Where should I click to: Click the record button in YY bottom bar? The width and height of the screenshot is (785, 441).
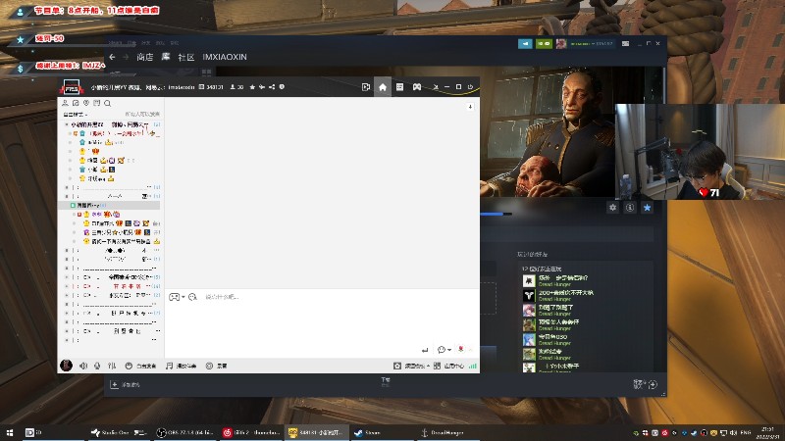[216, 366]
